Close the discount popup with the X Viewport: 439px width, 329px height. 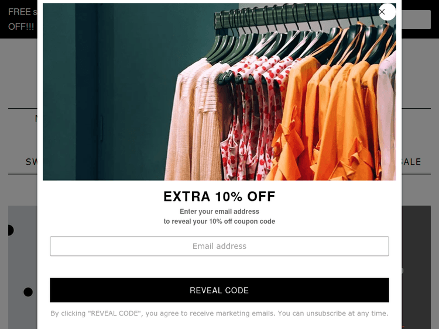click(387, 12)
